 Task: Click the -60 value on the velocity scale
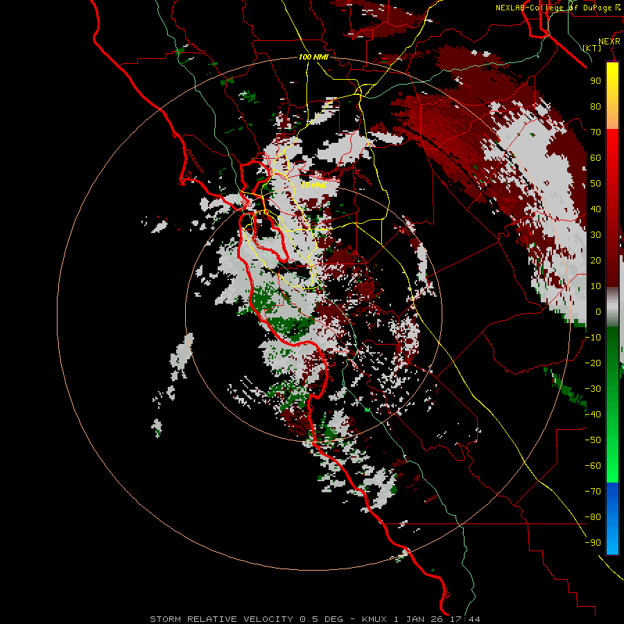pos(593,466)
